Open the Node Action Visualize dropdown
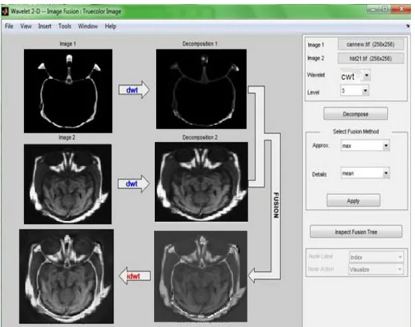Image resolution: width=415 pixels, height=327 pixels. click(x=376, y=270)
